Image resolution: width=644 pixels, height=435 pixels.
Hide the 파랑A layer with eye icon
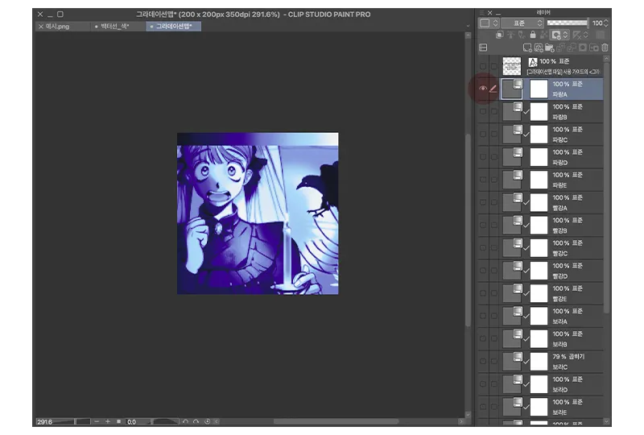482,89
